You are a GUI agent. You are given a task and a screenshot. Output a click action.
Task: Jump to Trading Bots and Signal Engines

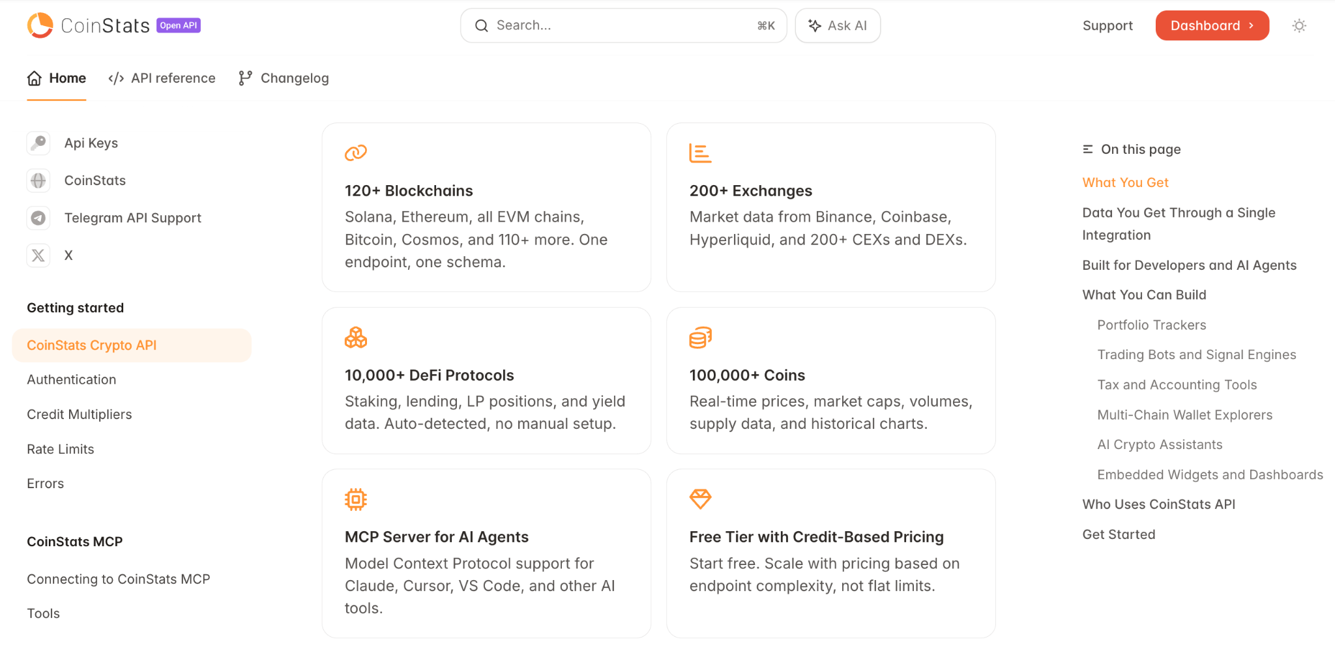pos(1197,355)
